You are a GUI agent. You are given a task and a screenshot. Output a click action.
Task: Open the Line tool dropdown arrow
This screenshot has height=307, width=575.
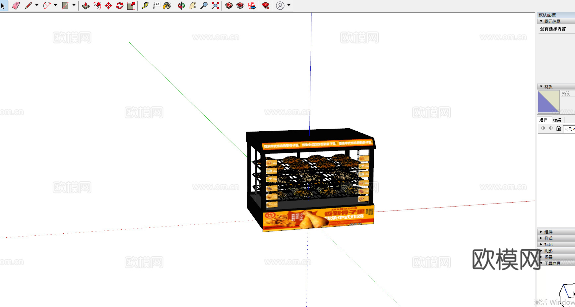[37, 5]
